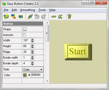Click the redo arrow toolbar icon

point(44,16)
